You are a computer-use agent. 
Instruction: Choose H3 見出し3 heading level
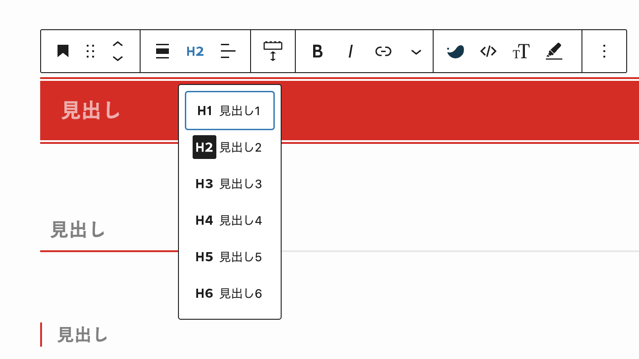[229, 184]
